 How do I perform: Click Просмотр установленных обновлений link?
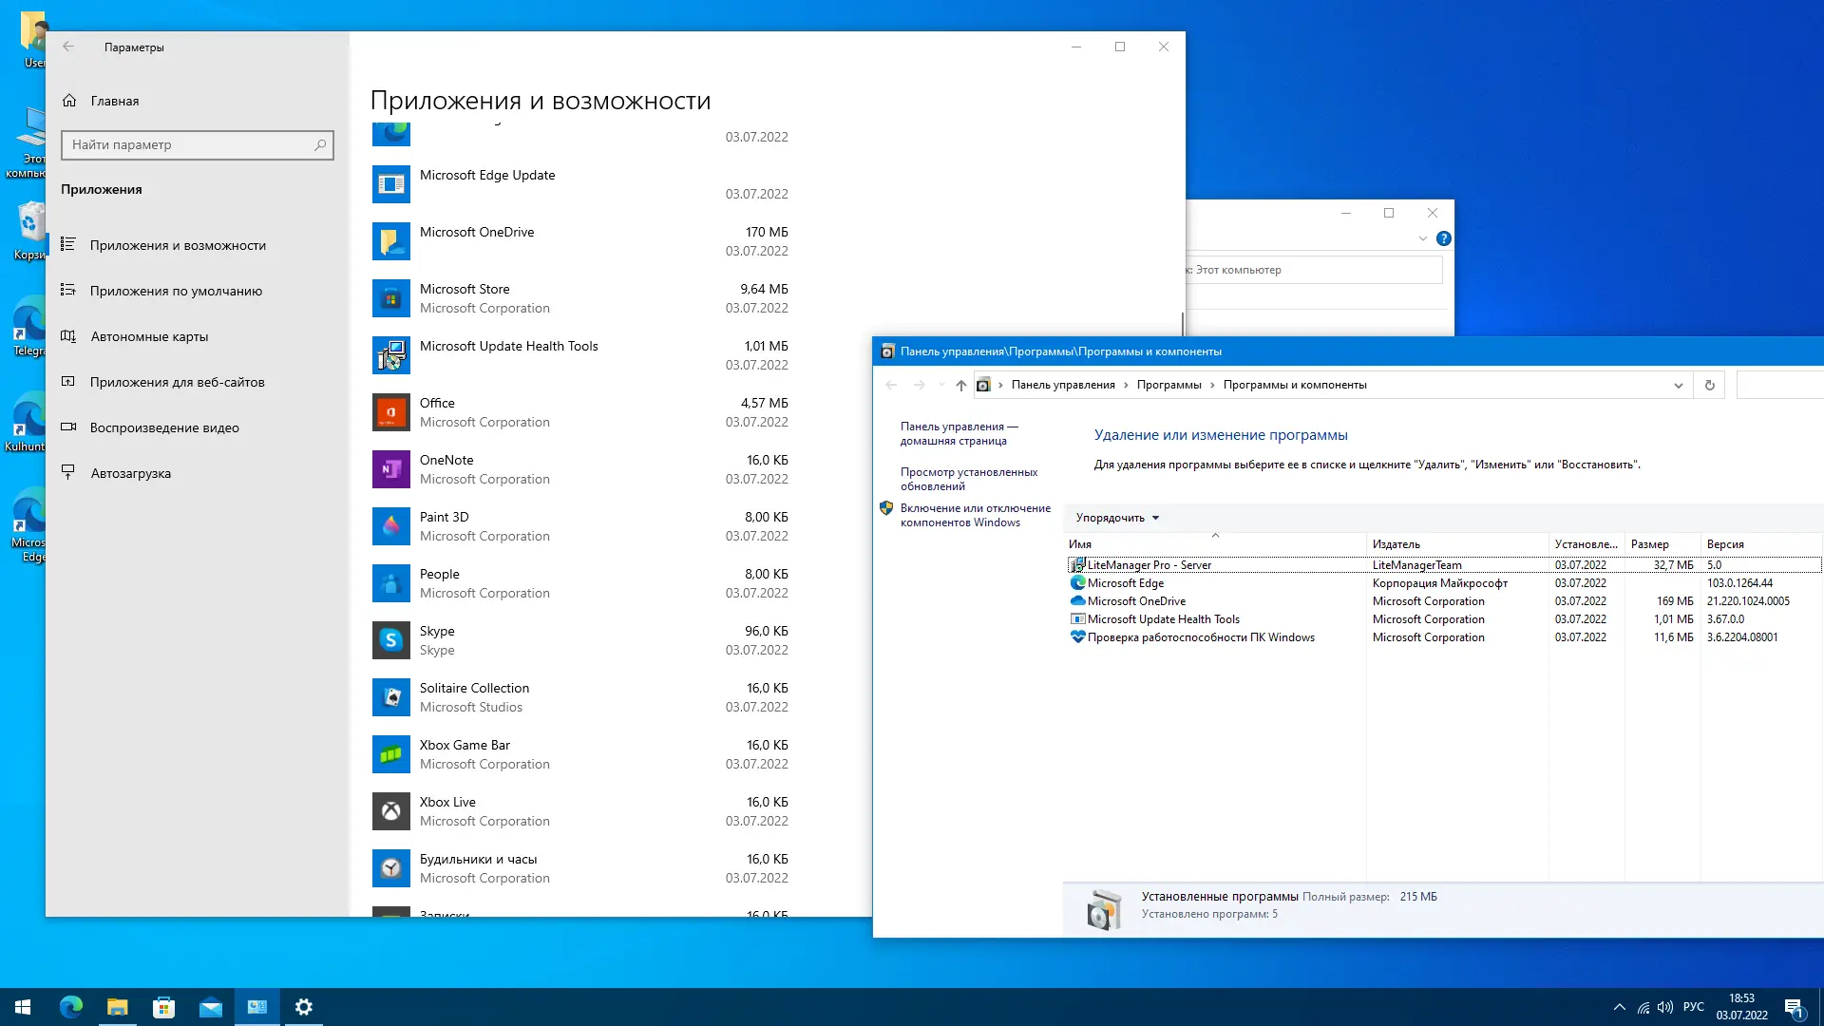[968, 479]
